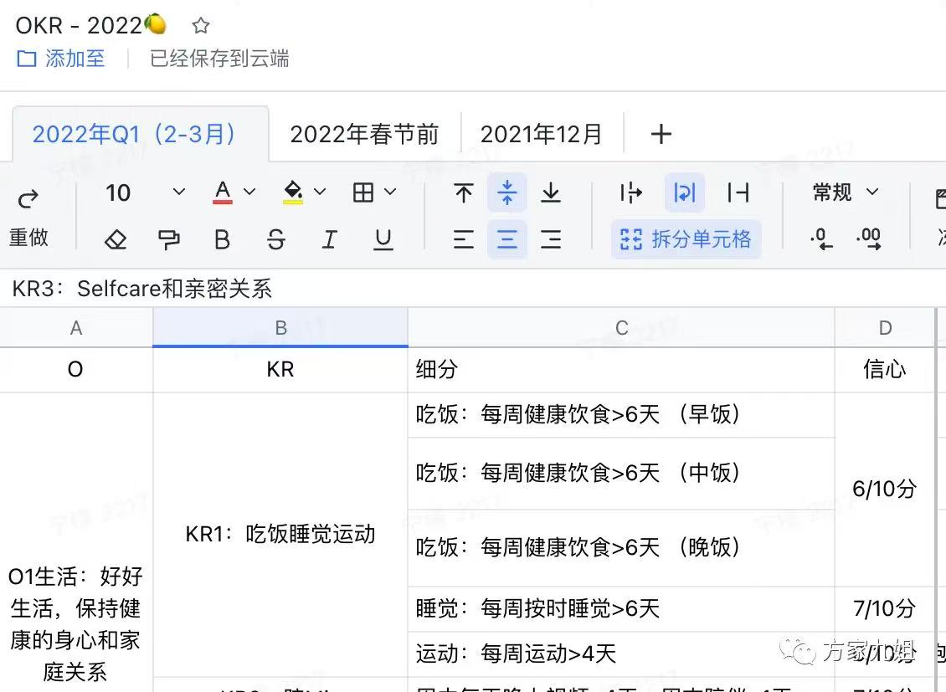
Task: Click the yellow fill color swatch
Action: (x=293, y=193)
